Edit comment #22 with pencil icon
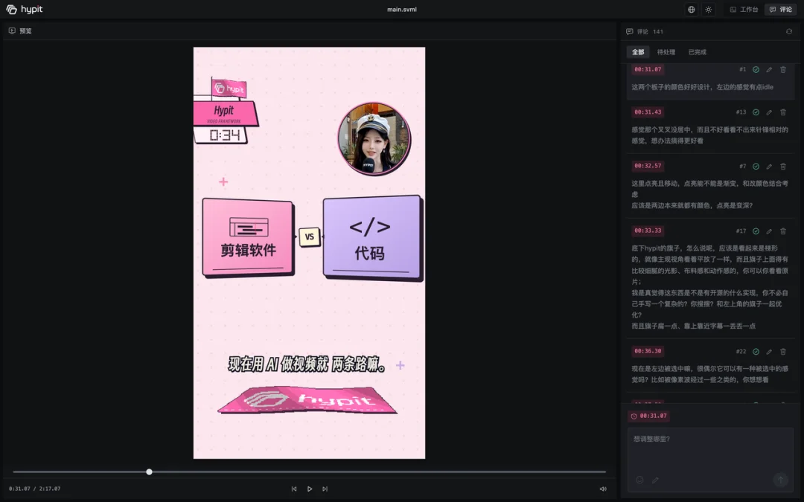 pos(769,351)
